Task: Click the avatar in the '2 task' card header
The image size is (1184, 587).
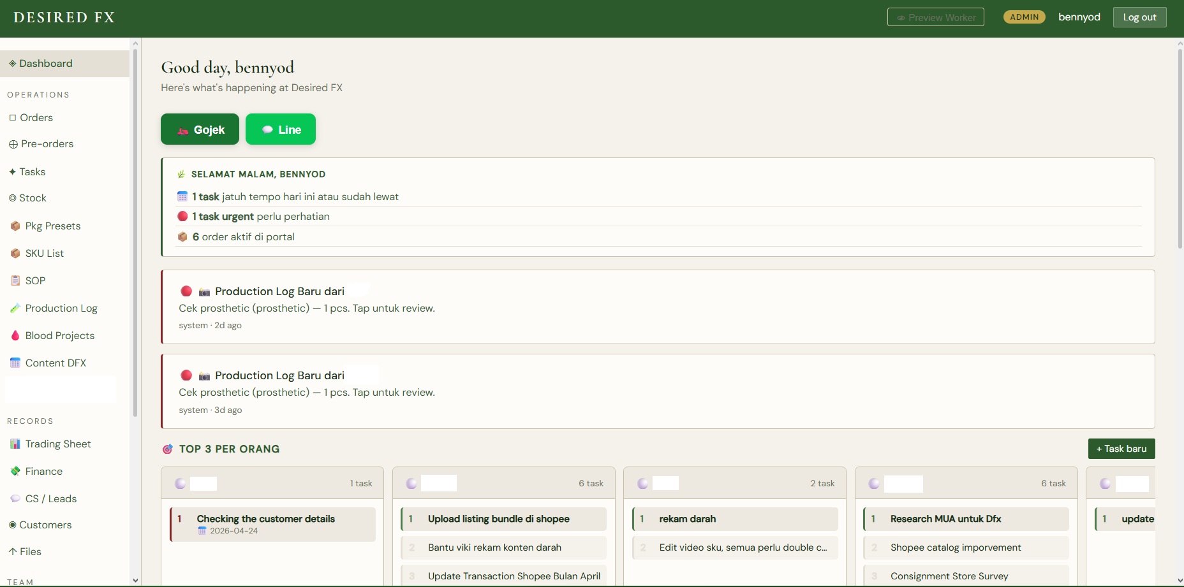Action: [643, 484]
